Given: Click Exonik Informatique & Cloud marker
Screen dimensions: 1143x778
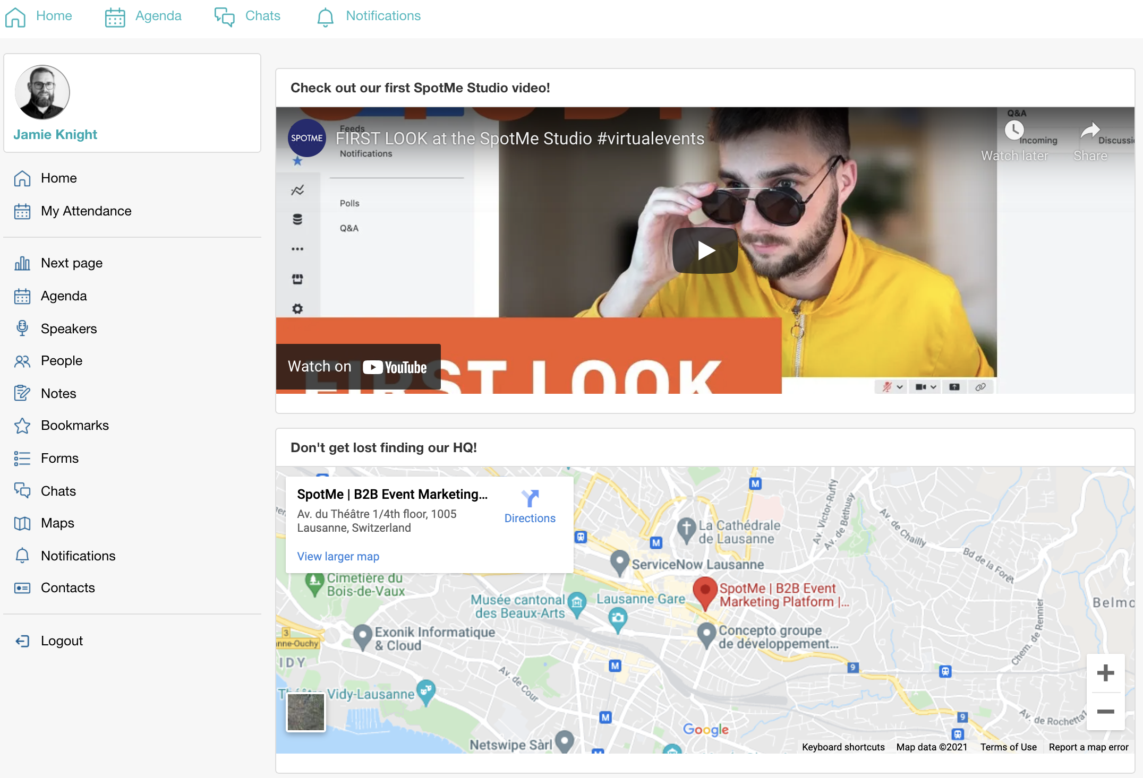Looking at the screenshot, I should (x=362, y=637).
